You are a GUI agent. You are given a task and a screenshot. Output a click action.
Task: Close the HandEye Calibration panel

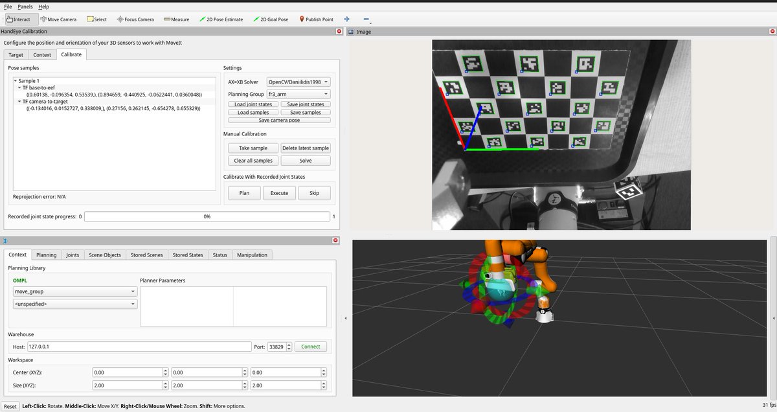coord(339,31)
